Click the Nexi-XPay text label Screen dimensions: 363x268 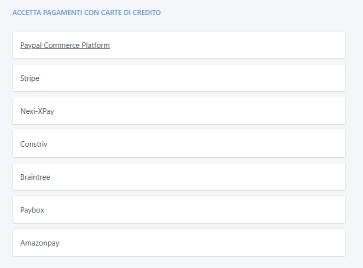37,111
